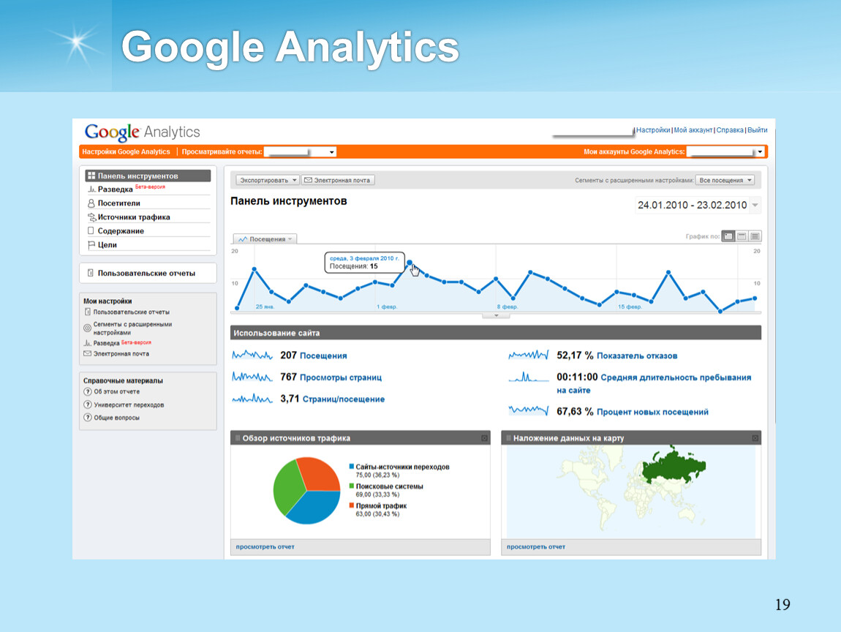Open the Мои аккаунты Google Analytics dropdown

point(725,152)
